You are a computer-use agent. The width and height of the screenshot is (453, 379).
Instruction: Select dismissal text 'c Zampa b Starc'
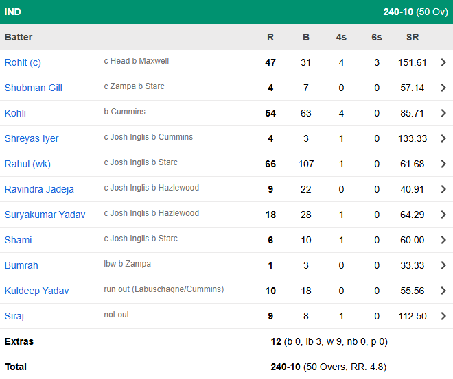click(x=134, y=86)
